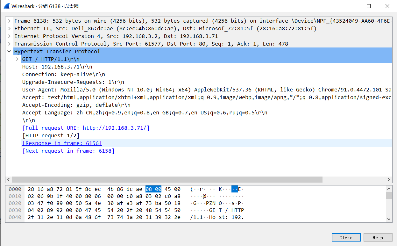Expand the Frame 6138 tree row
Screen dimensions: 397x246
point(10,21)
